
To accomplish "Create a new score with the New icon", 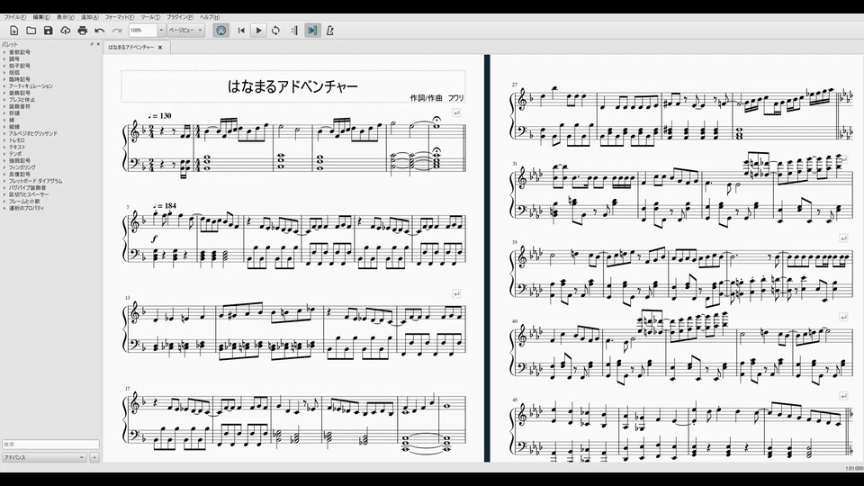I will click(x=14, y=31).
